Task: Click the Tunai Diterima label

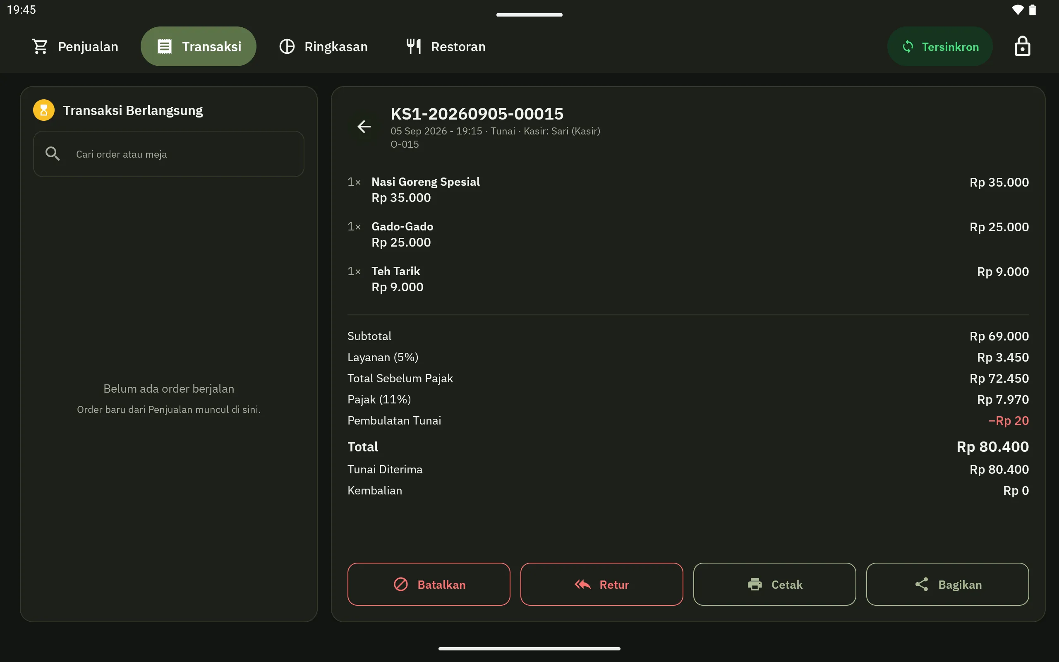Action: (x=385, y=469)
